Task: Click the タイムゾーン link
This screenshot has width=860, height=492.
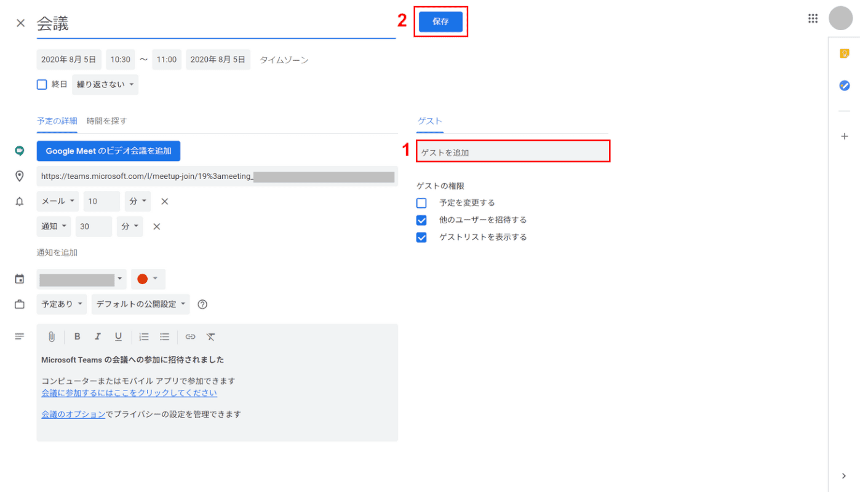Action: click(x=284, y=60)
